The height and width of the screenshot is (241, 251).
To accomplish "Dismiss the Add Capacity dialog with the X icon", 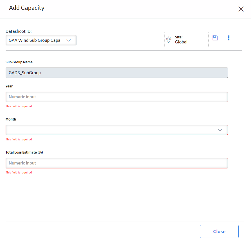I will pyautogui.click(x=241, y=9).
